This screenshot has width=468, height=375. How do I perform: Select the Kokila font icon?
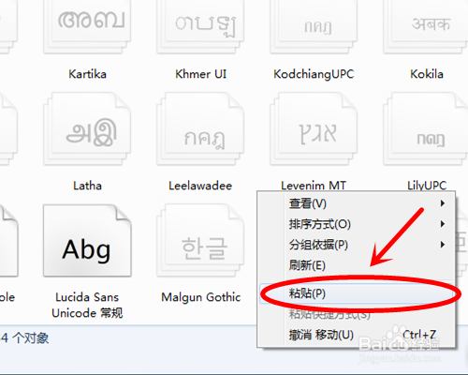(x=426, y=26)
